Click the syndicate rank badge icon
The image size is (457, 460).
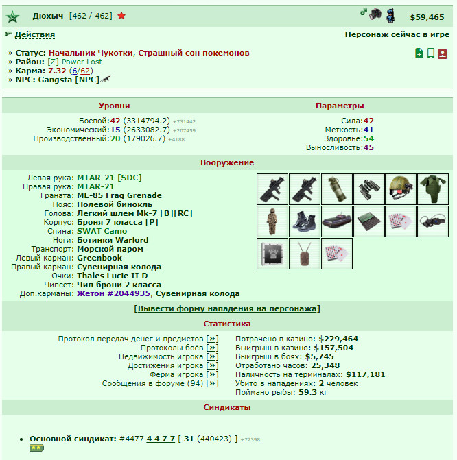tap(36, 448)
